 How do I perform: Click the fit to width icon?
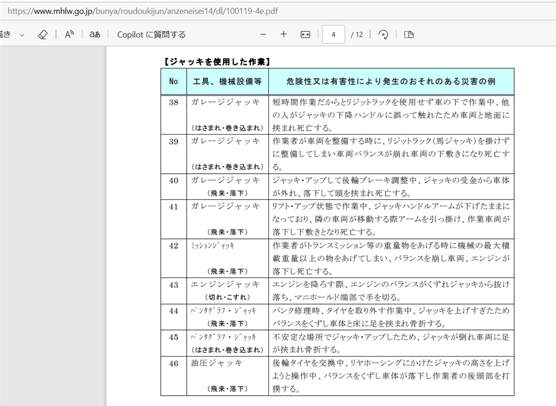click(305, 34)
